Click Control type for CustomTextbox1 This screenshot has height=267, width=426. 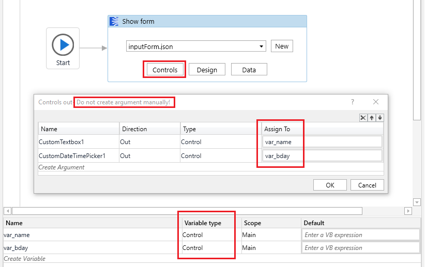pos(221,142)
